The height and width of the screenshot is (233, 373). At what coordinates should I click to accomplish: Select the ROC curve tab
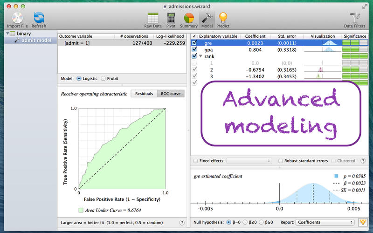pyautogui.click(x=171, y=94)
